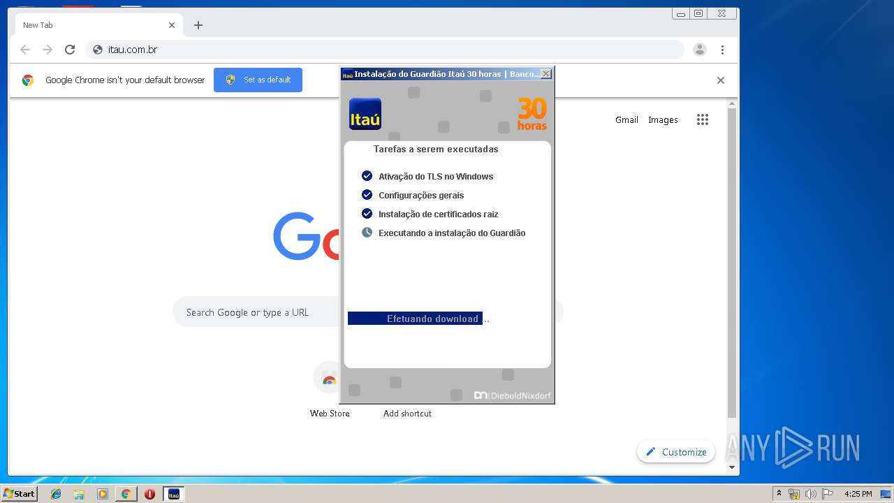Click the network tray icon

click(794, 494)
